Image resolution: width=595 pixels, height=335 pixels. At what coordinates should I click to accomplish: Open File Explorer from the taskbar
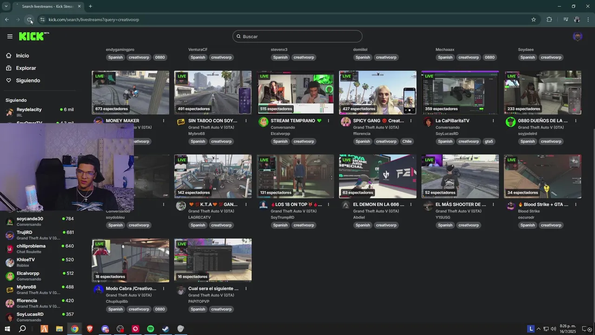click(59, 329)
